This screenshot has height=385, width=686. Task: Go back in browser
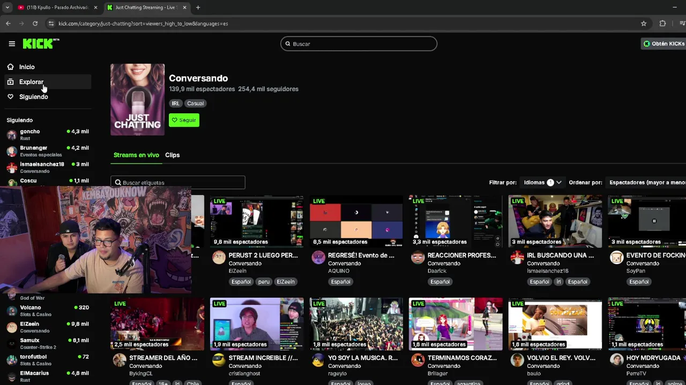pos(8,24)
